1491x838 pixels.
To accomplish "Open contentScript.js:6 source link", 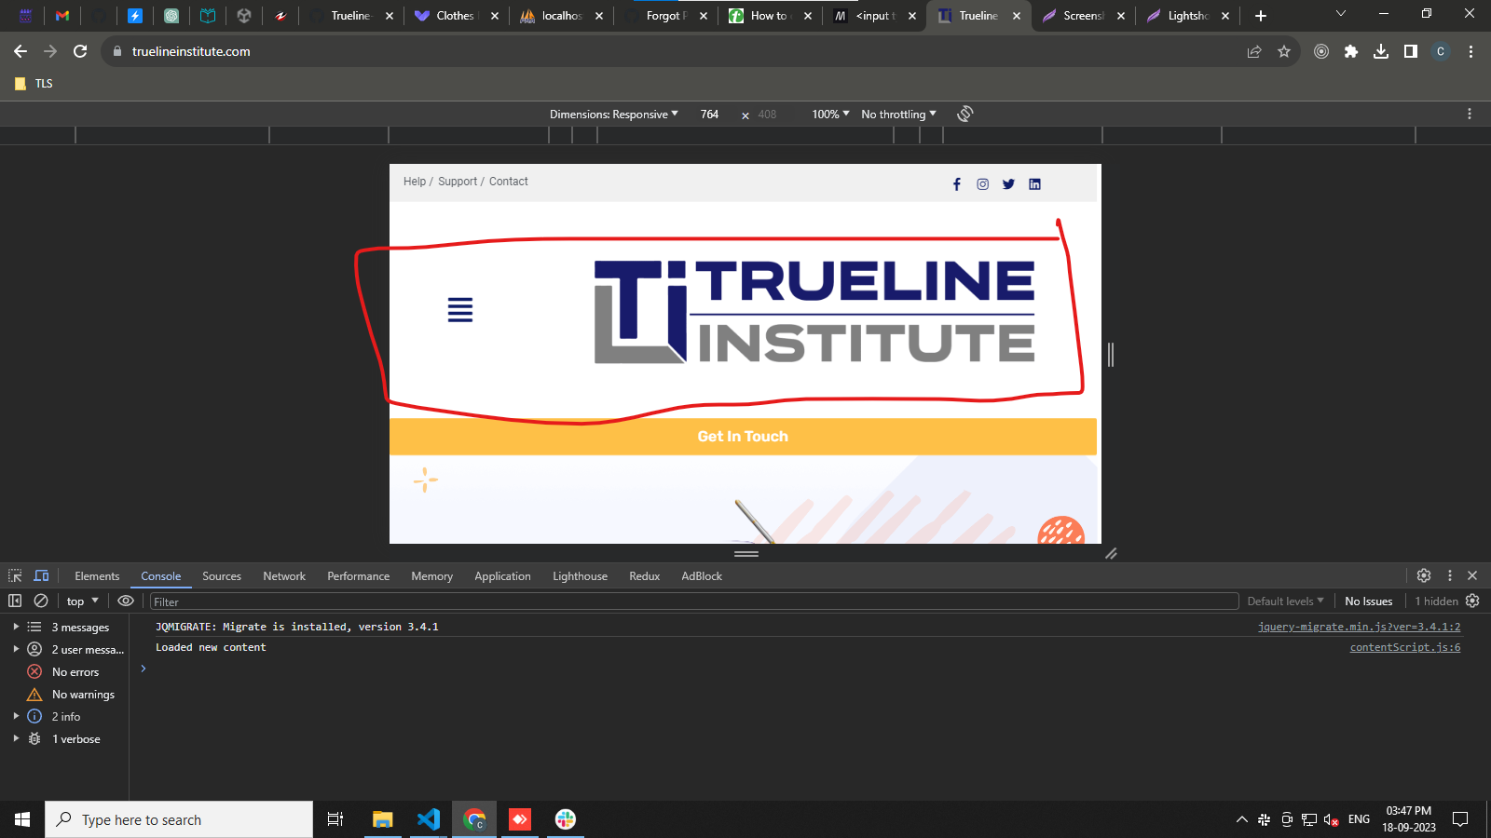I will (x=1405, y=647).
